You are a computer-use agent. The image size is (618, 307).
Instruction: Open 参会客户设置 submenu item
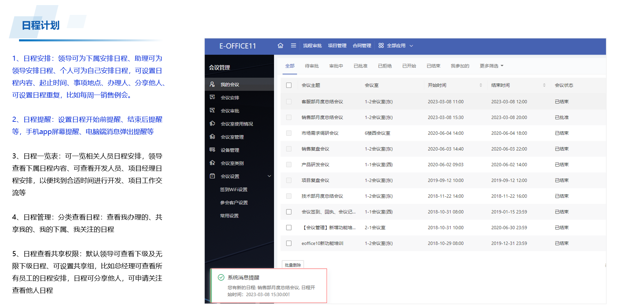point(234,203)
